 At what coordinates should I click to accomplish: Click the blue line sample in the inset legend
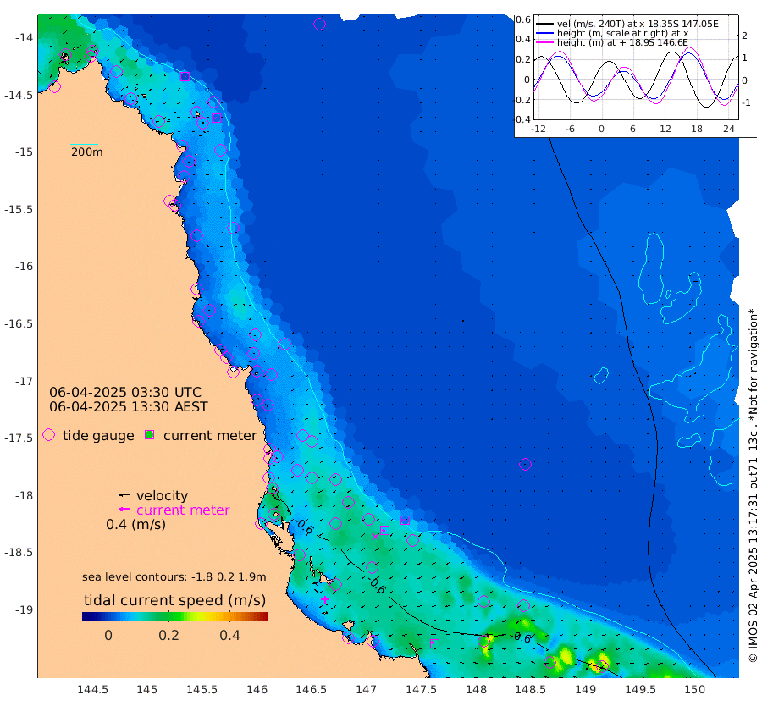544,33
